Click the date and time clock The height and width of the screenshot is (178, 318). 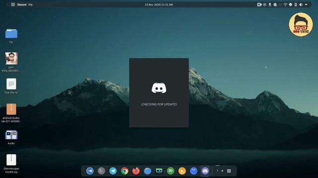click(x=159, y=4)
